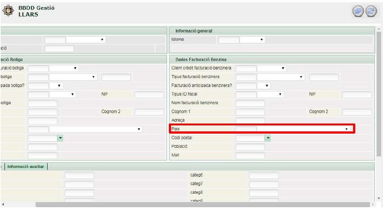Image resolution: width=383 pixels, height=209 pixels.
Task: Click the BBDD Gestió logo icon
Action: (9, 11)
